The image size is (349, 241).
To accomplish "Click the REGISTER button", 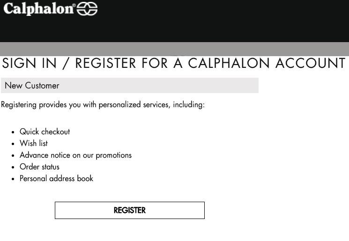I will tap(130, 210).
